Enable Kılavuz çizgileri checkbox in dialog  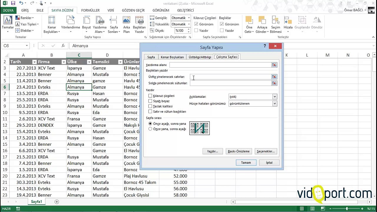click(x=150, y=96)
